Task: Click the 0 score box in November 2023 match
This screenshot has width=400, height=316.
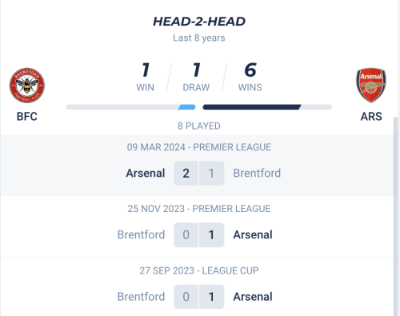Action: [186, 235]
